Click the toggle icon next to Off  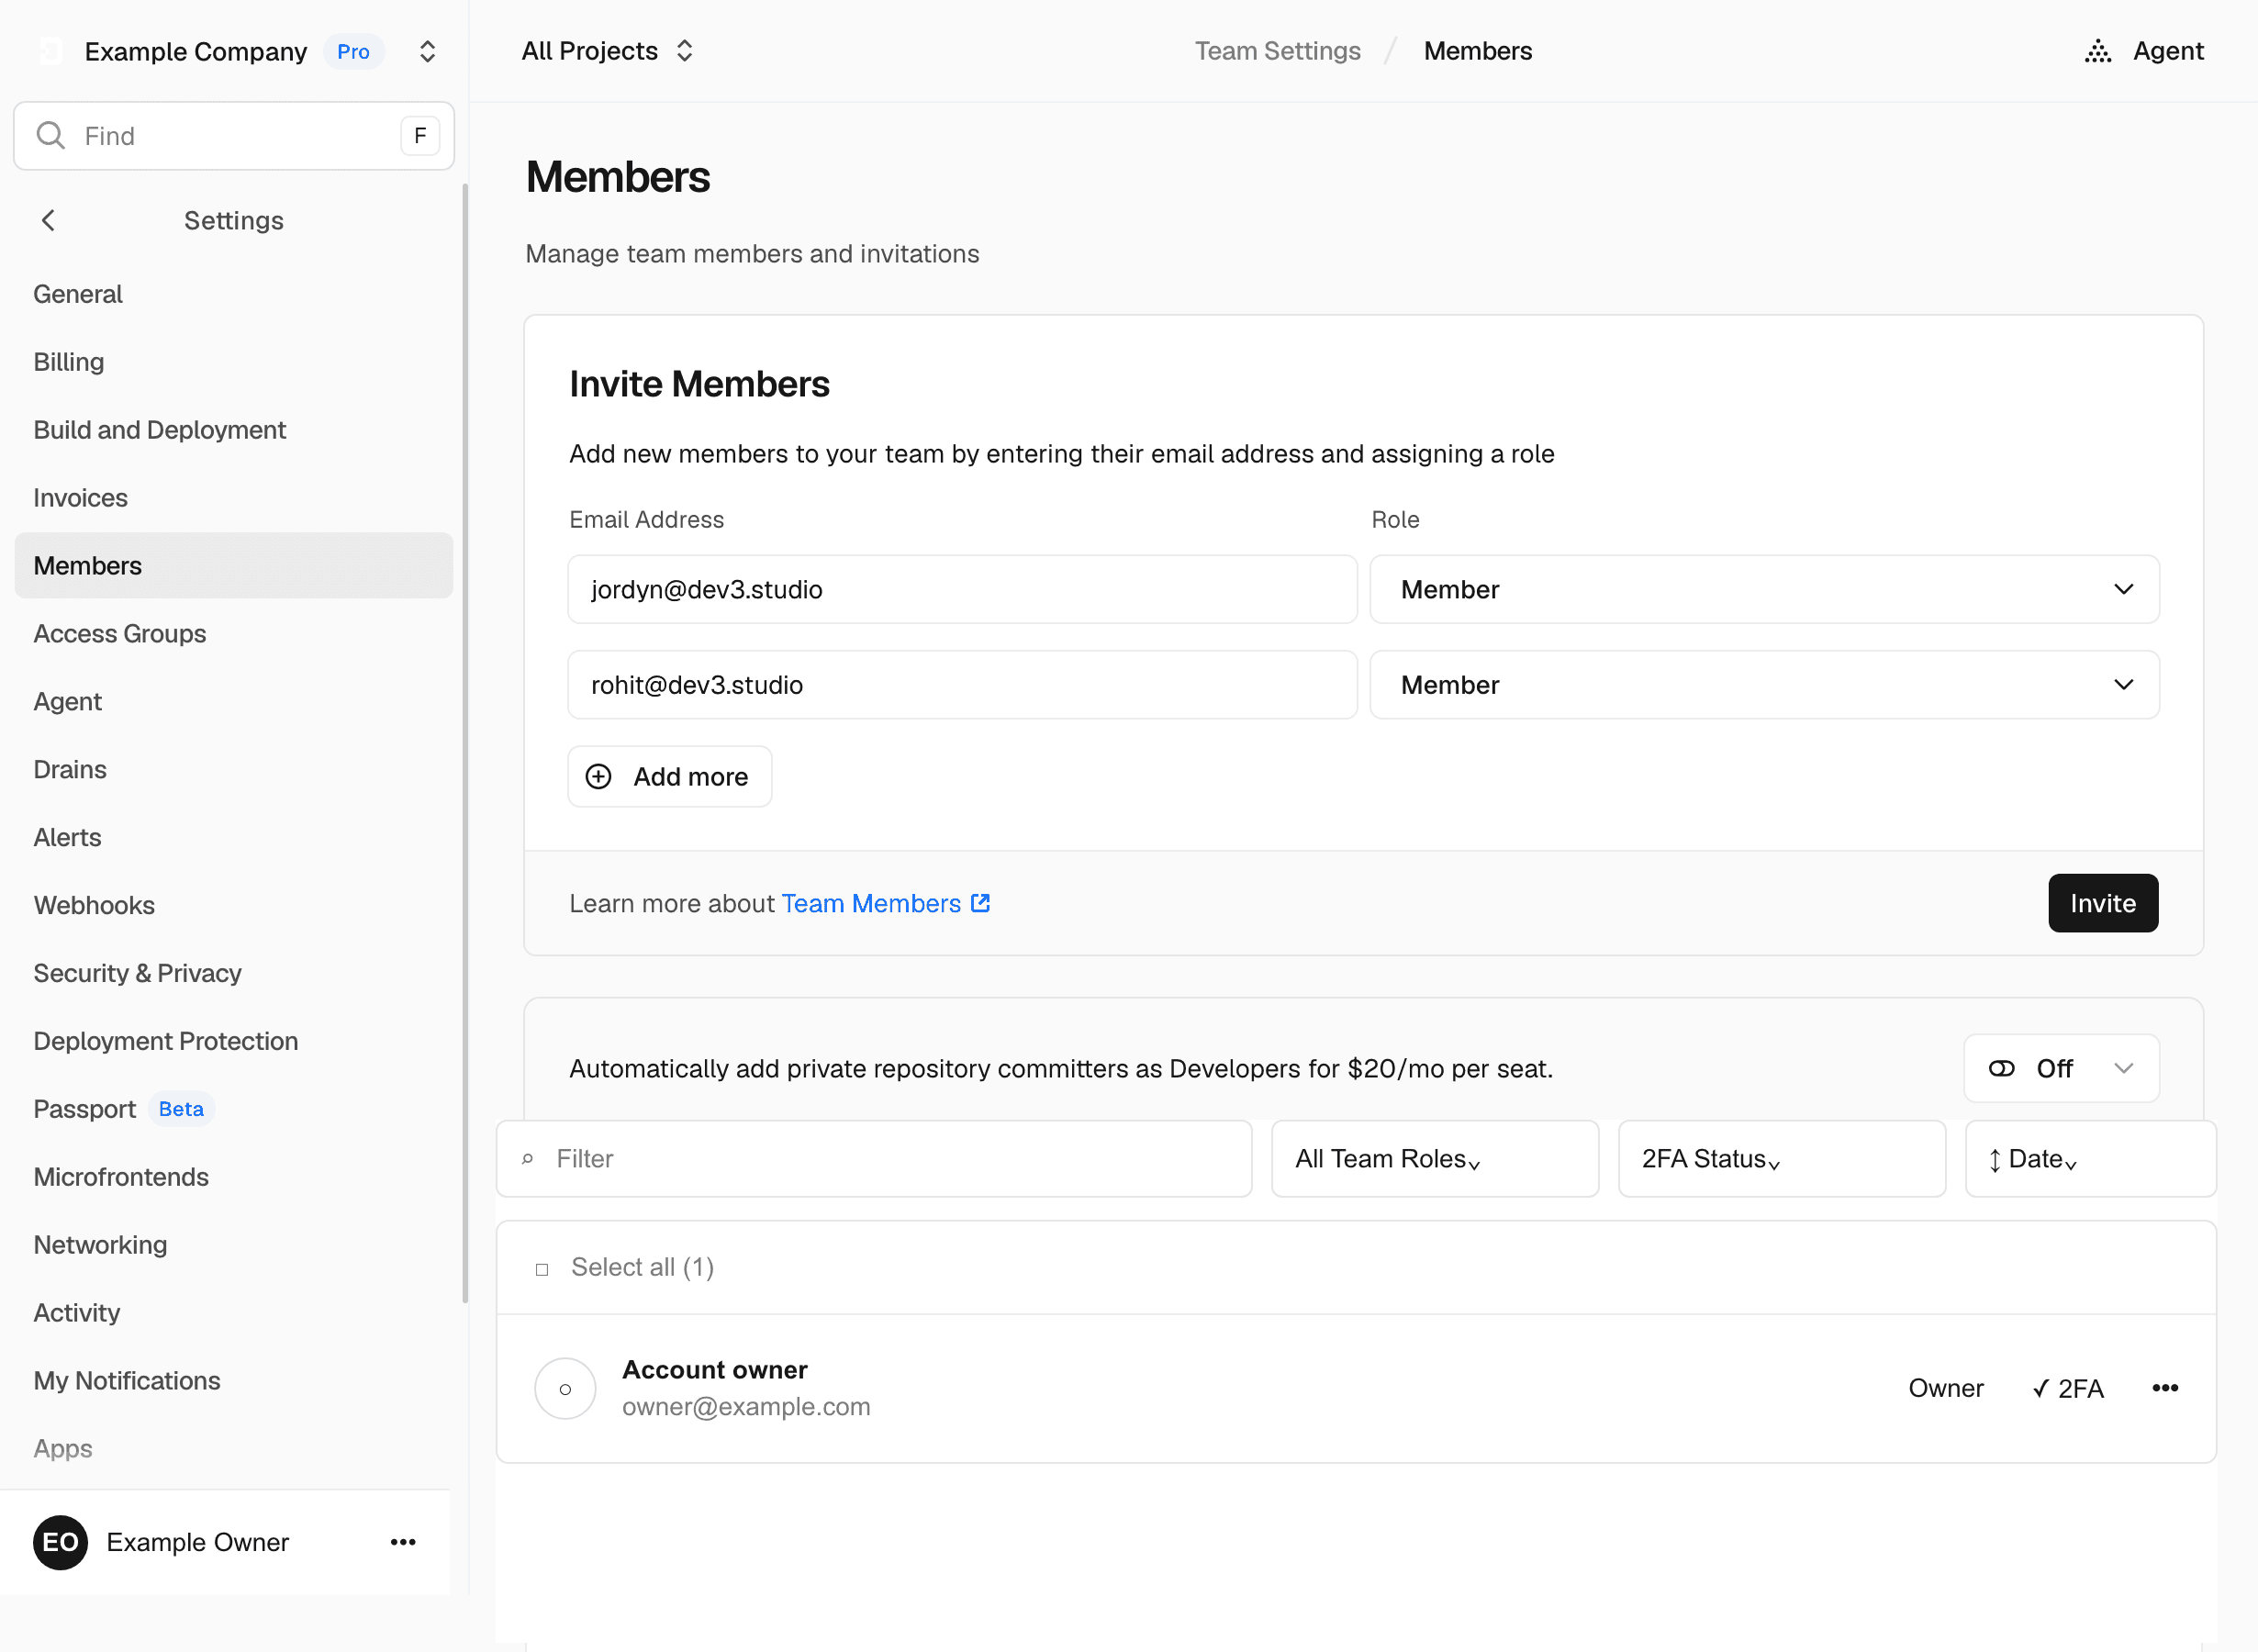(2001, 1068)
